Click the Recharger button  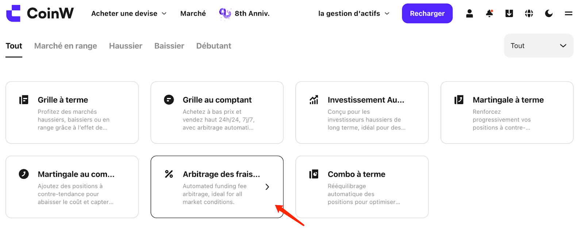(x=427, y=14)
